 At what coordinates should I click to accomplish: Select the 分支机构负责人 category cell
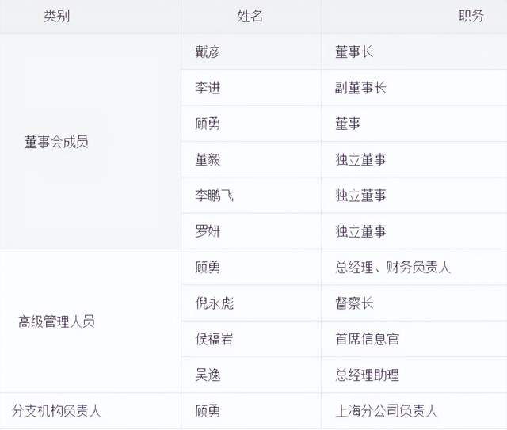[56, 411]
